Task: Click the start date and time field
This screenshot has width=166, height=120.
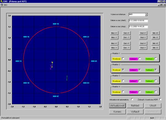Action: [x=138, y=21]
